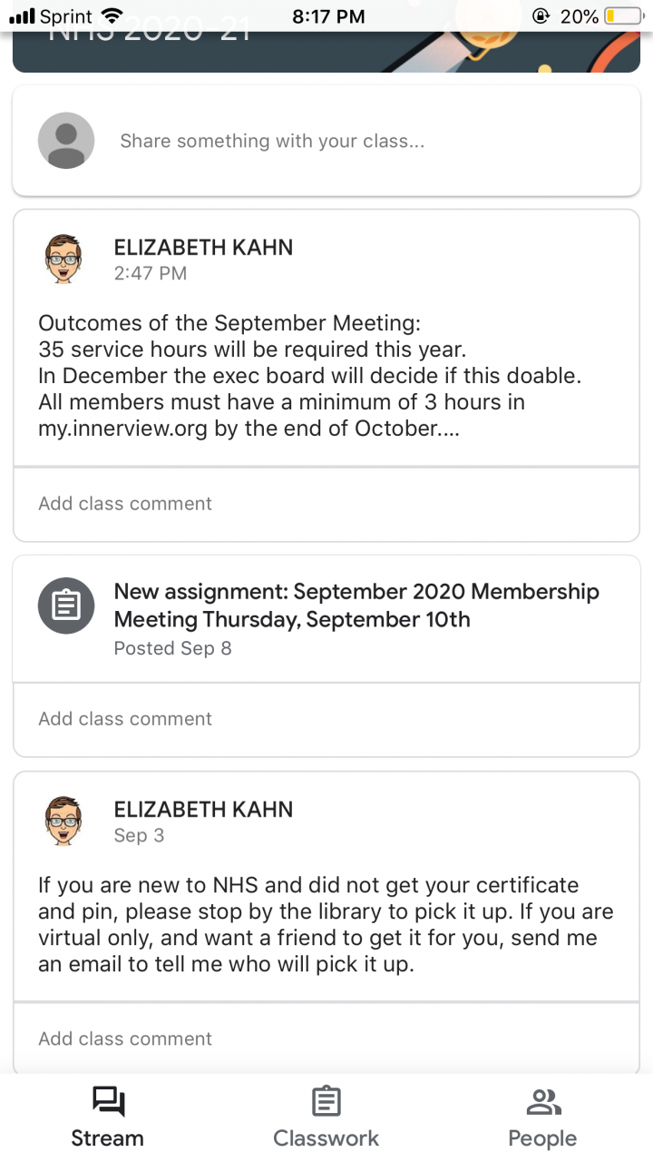Tap the assignment clipboard circle icon
The width and height of the screenshot is (653, 1162).
[x=66, y=606]
